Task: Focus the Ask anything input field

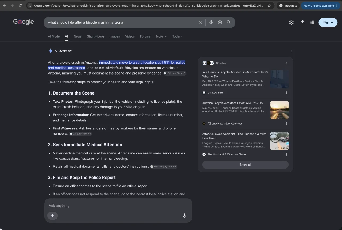Action: click(x=118, y=206)
